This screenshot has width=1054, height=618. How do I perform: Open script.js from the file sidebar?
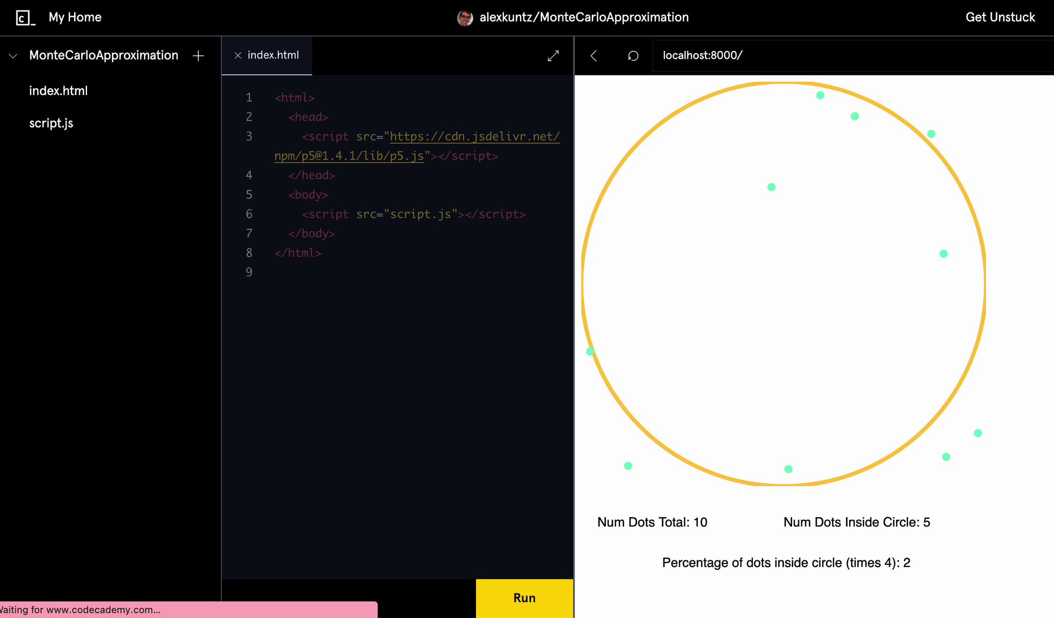(51, 123)
